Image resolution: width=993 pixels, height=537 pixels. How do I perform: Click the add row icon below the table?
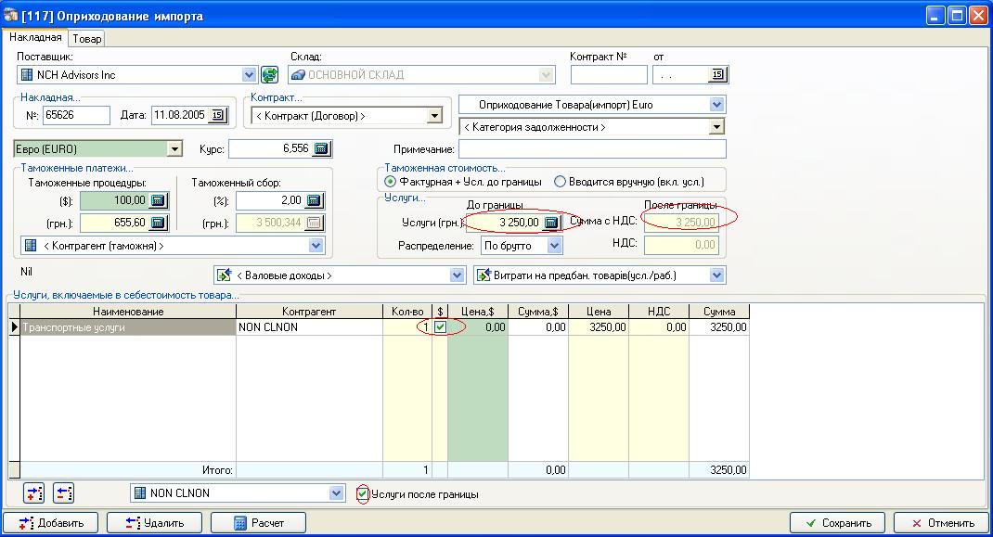pos(33,493)
